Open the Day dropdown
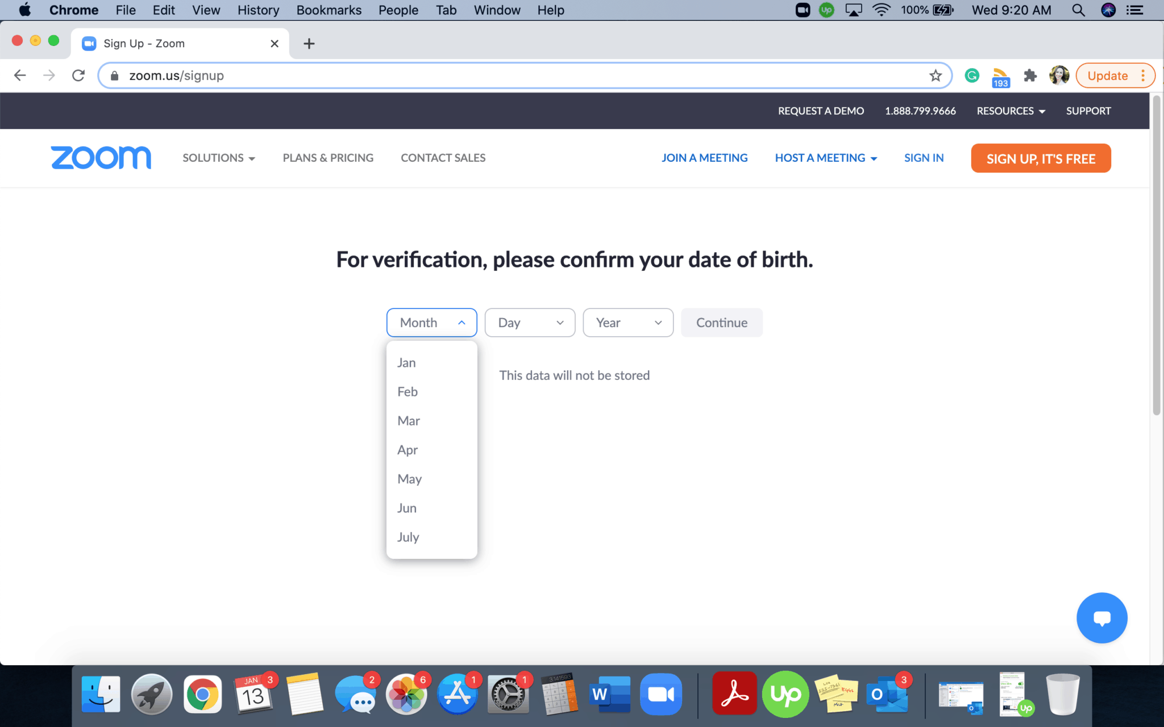1164x727 pixels. (x=530, y=323)
